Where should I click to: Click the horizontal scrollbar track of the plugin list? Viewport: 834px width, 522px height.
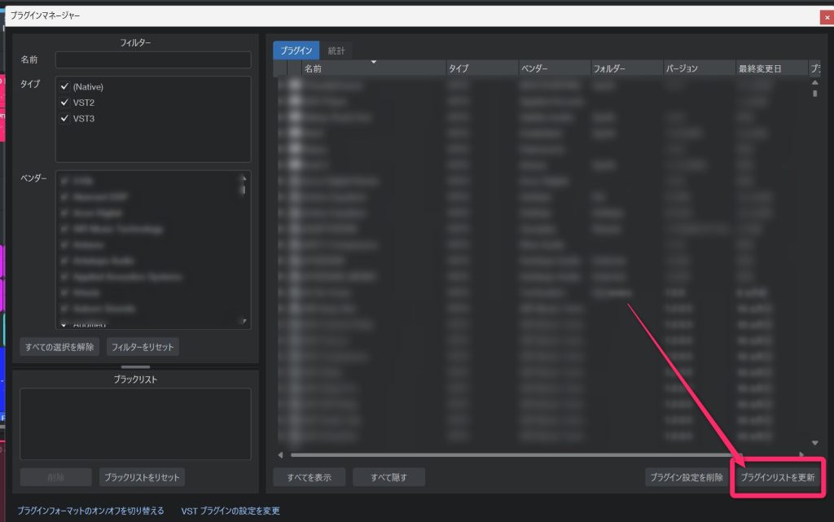[538, 454]
